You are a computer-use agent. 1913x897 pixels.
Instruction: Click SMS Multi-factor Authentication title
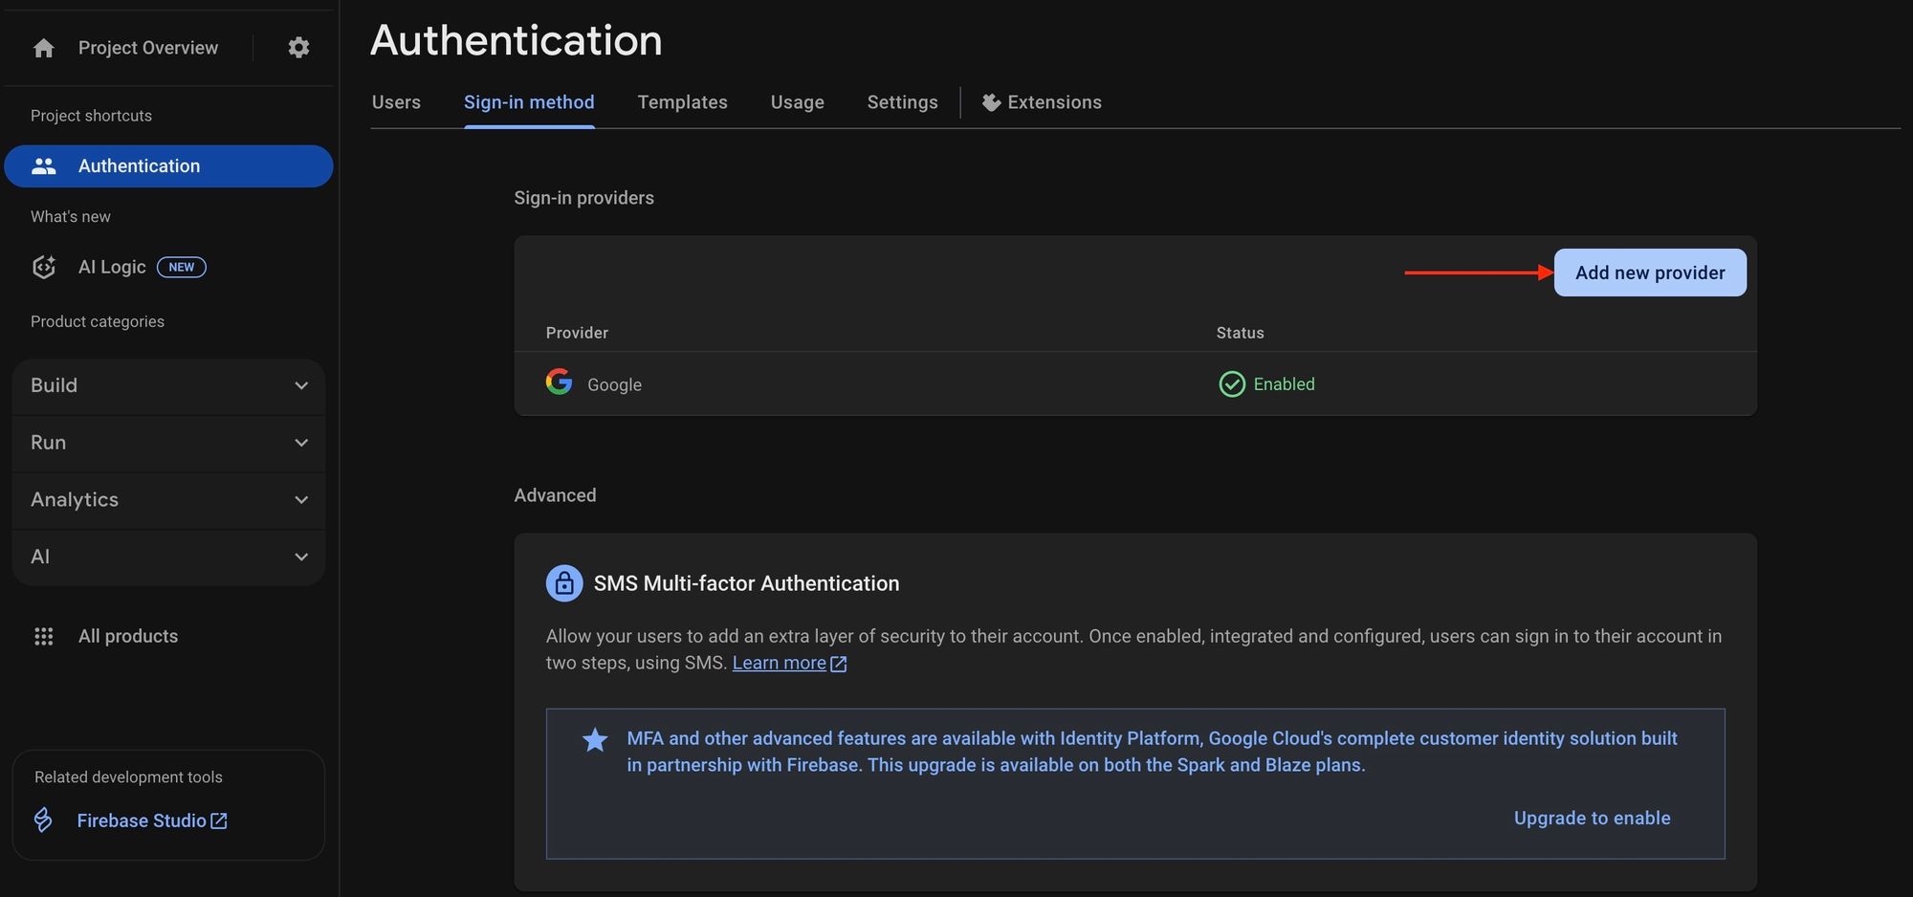(746, 583)
